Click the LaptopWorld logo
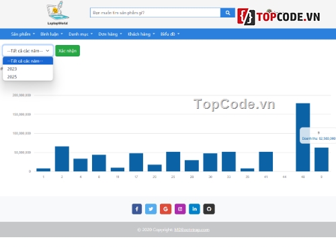 58,13
